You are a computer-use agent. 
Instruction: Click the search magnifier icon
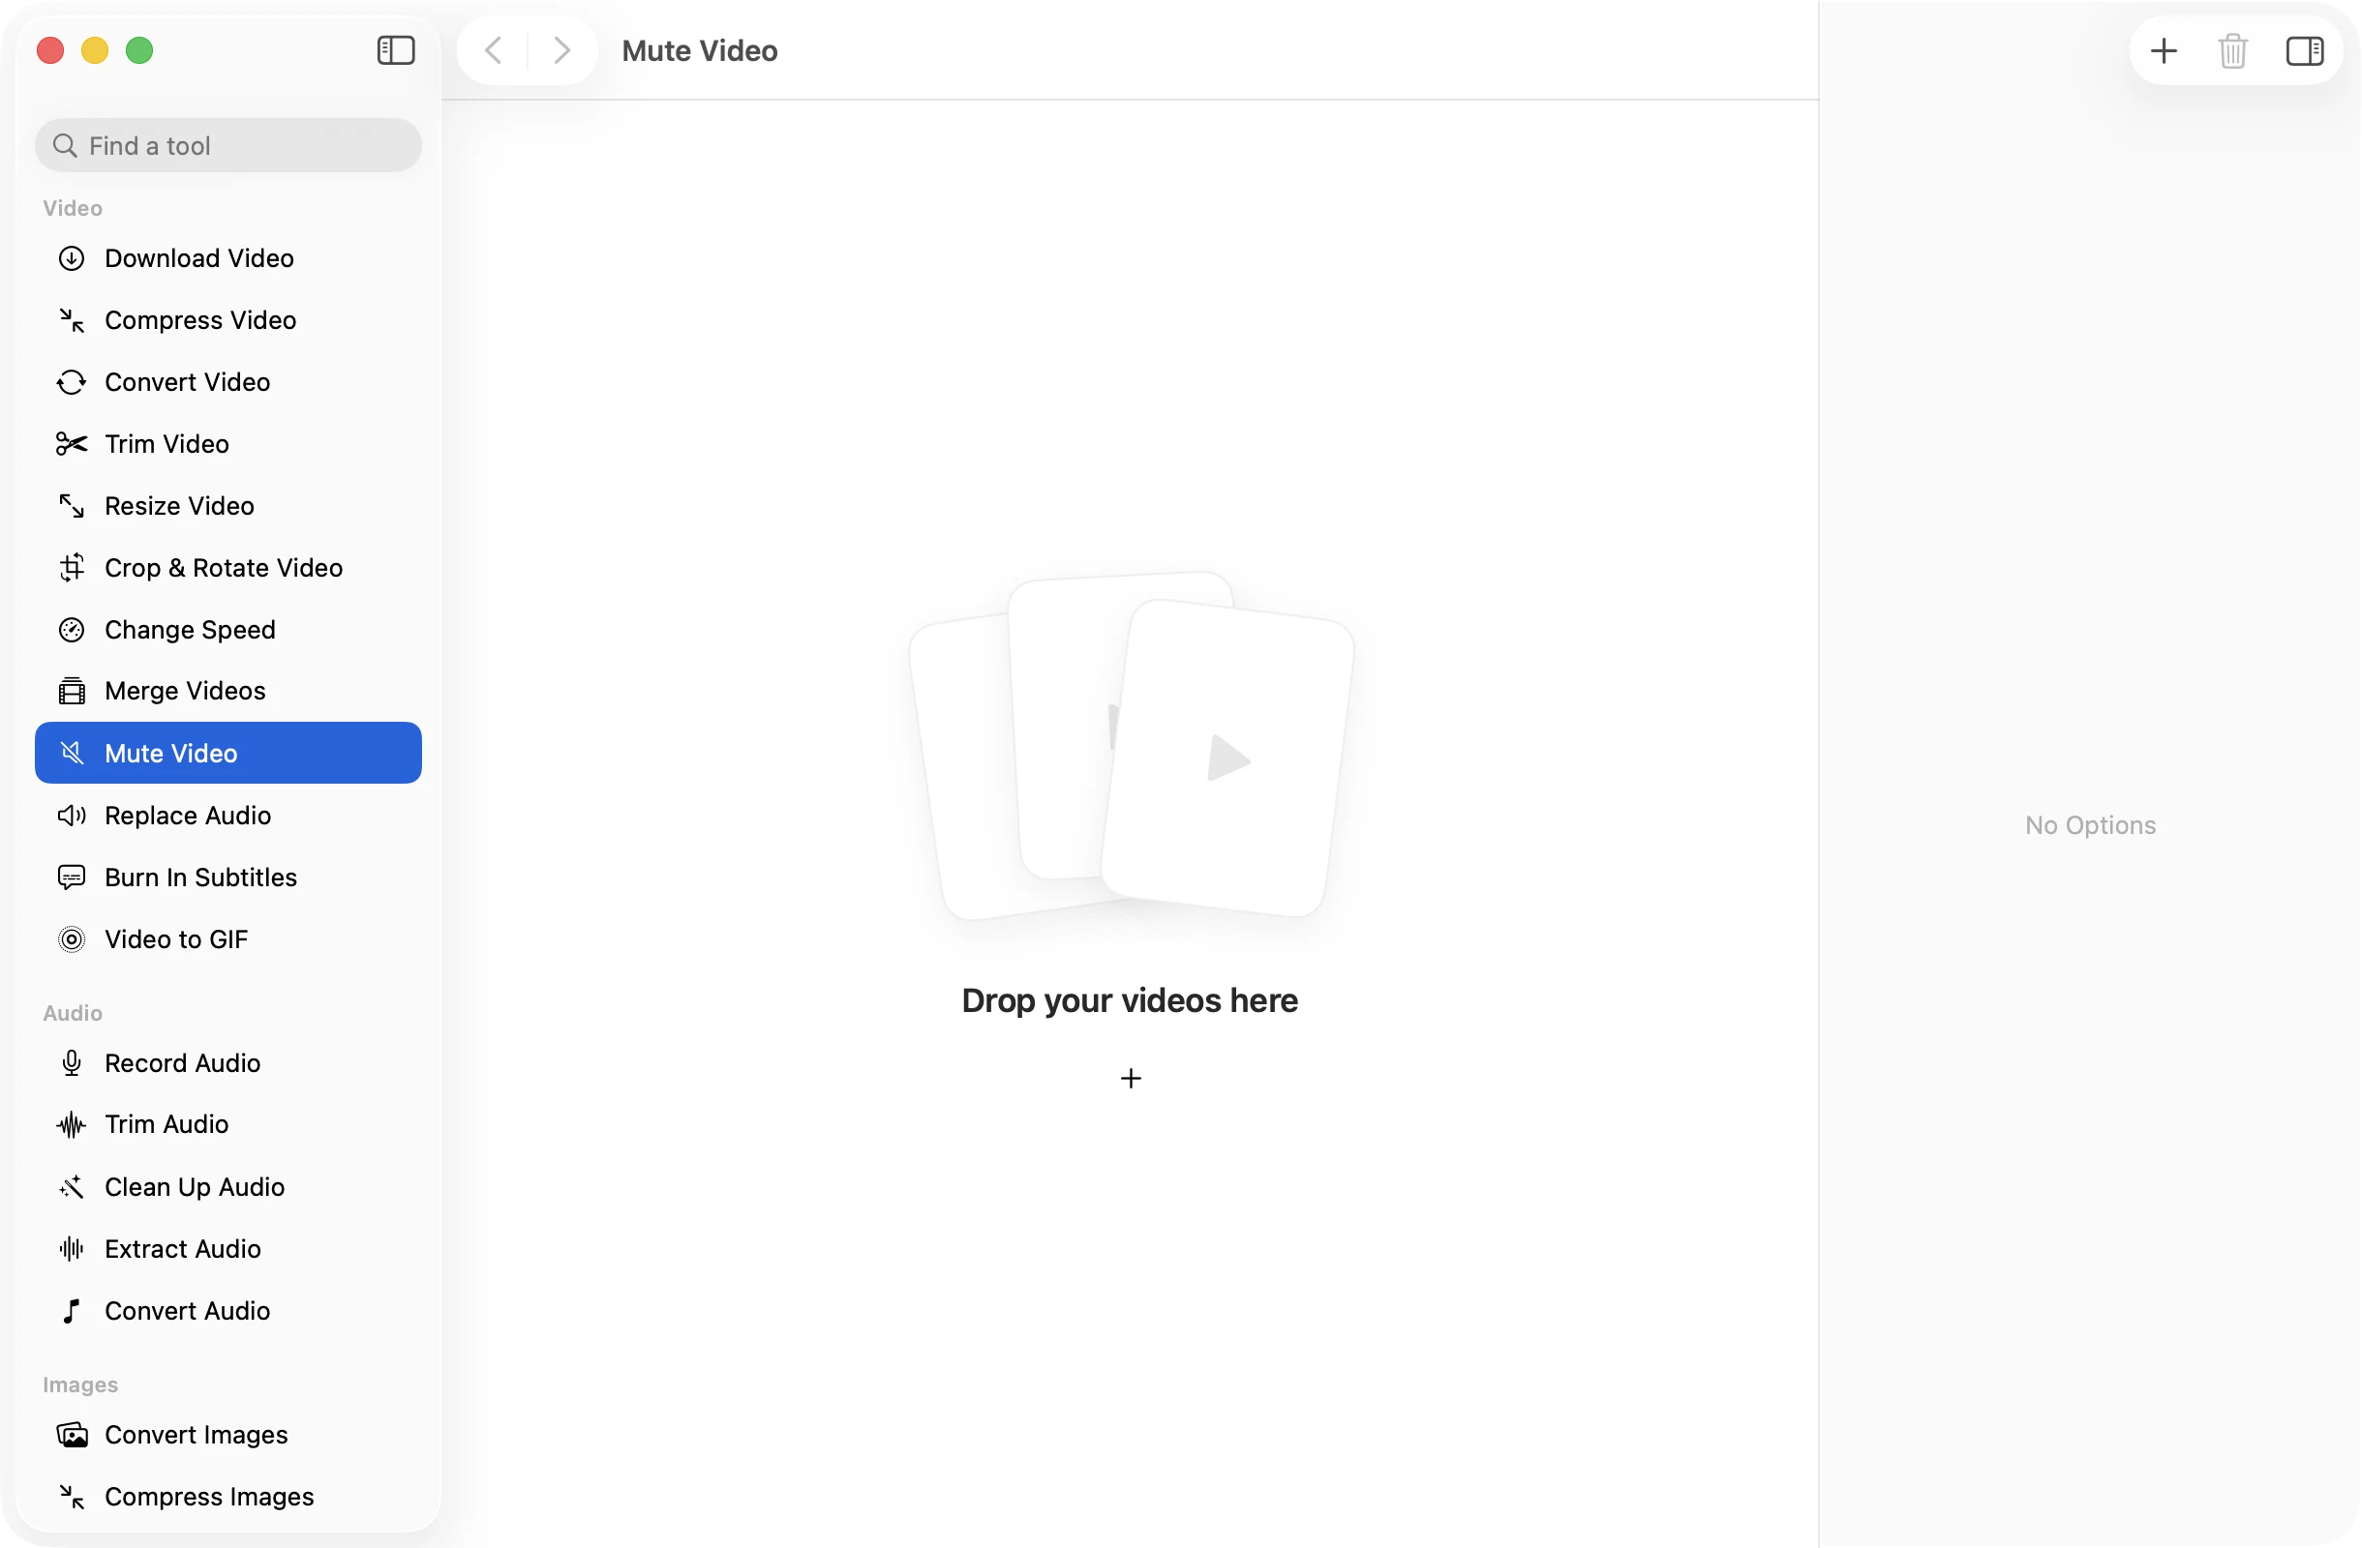click(65, 146)
